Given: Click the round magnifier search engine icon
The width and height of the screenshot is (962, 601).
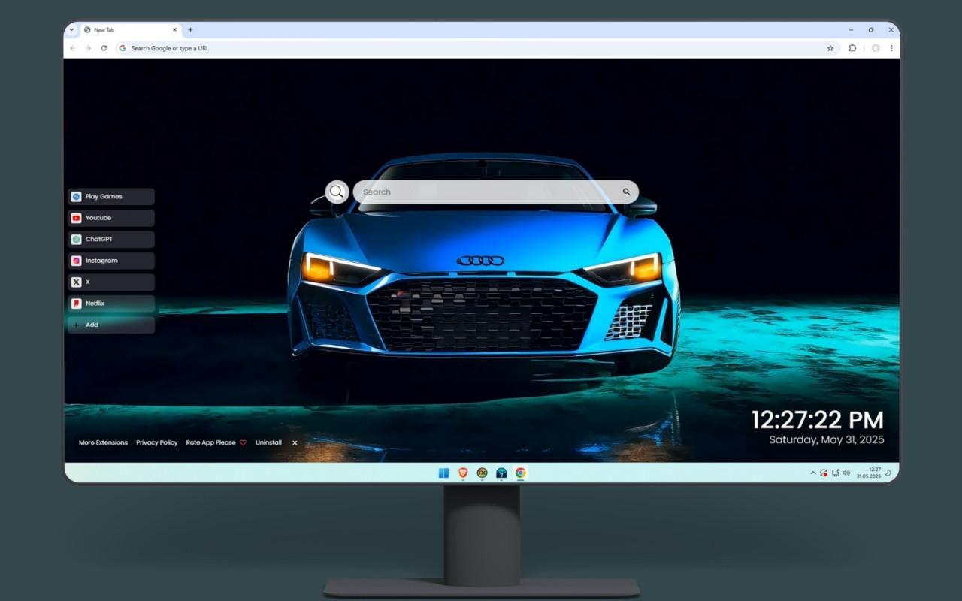Looking at the screenshot, I should [337, 192].
